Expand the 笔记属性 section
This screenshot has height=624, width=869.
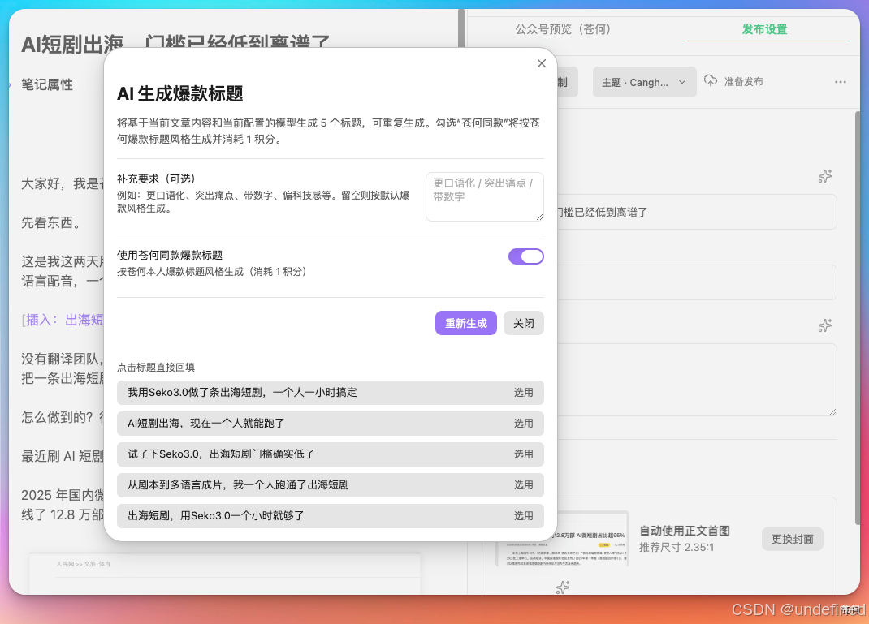[x=47, y=84]
